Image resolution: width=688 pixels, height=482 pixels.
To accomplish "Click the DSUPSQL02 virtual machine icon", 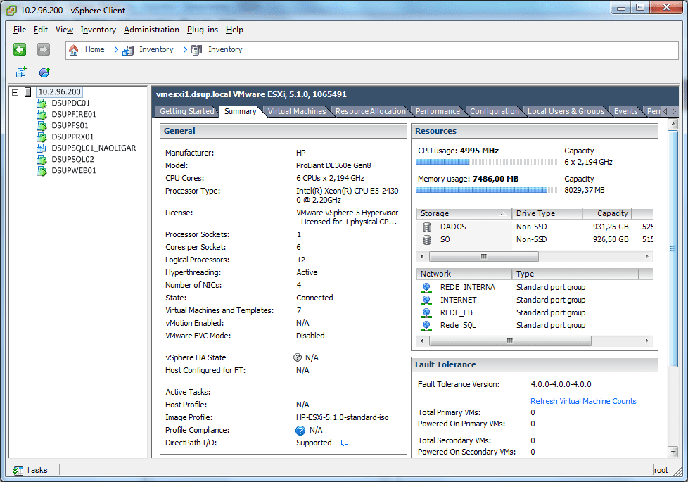I will [x=42, y=159].
